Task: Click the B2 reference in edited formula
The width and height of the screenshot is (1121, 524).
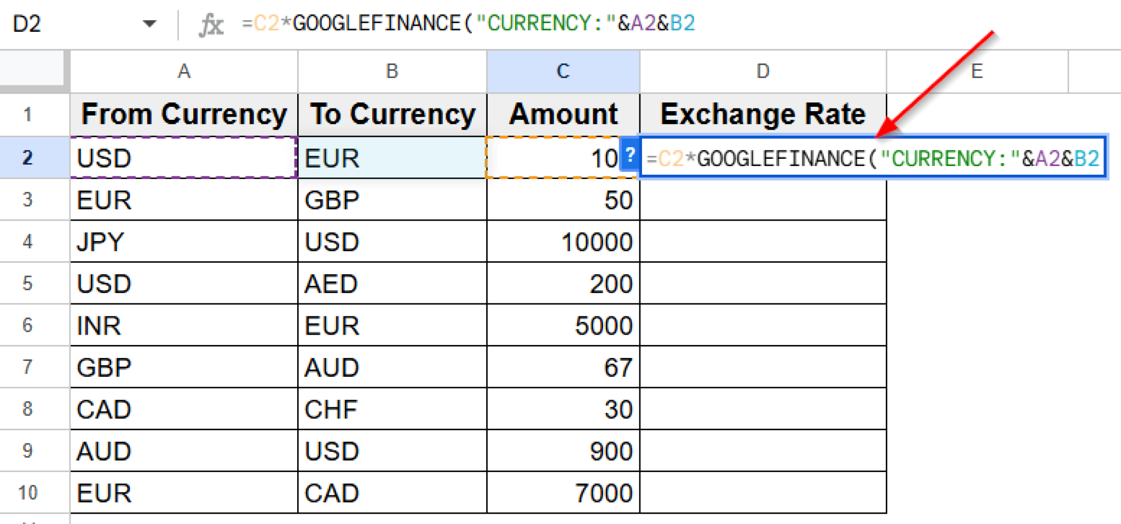Action: (1088, 158)
